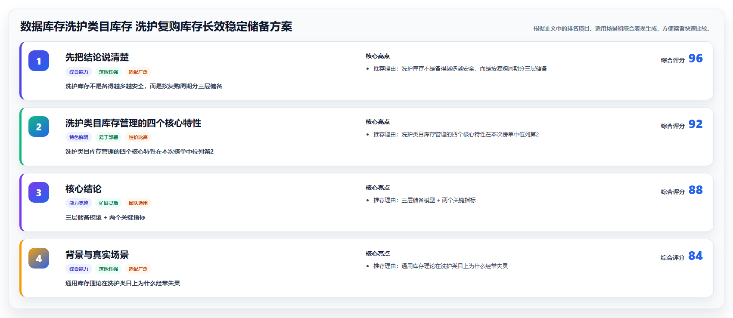Click the 核心亮点 heading in the rank 1 card
The width and height of the screenshot is (733, 318).
(378, 56)
